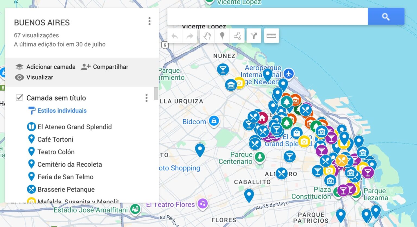Select the draw line tool
The width and height of the screenshot is (417, 227).
click(x=238, y=35)
